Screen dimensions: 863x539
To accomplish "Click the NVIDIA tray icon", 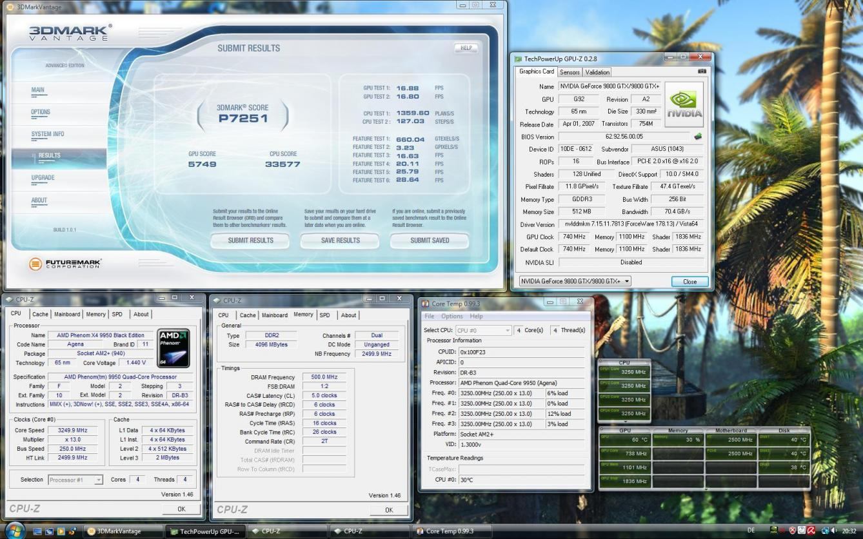I will [x=773, y=531].
